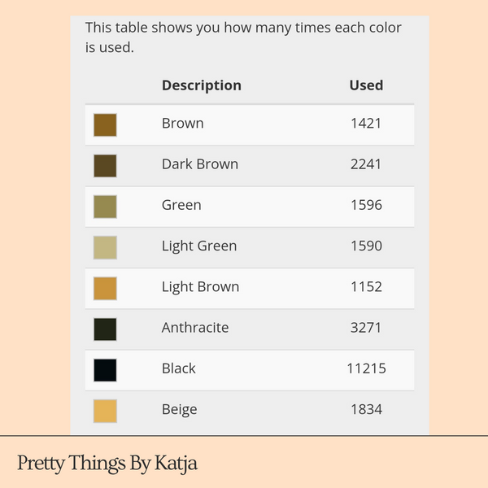Click the Brown color swatch
Image resolution: width=488 pixels, height=488 pixels.
(x=105, y=125)
